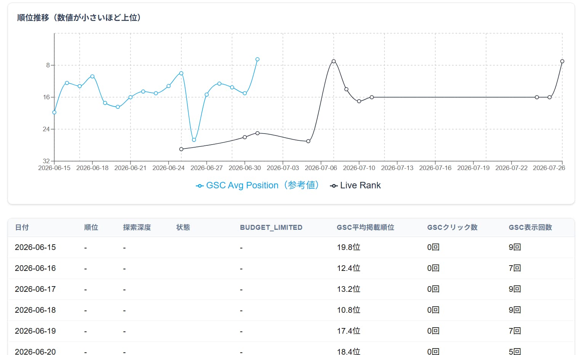Select the 2026-06-15 table row date
The image size is (584, 355).
point(35,247)
